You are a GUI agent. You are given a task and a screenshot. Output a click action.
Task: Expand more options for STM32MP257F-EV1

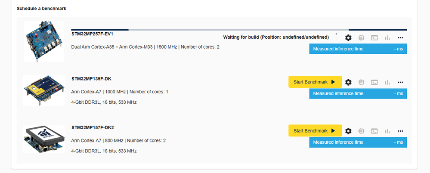(x=400, y=38)
